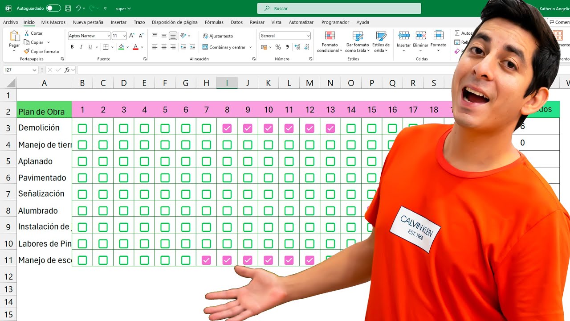570x321 pixels.
Task: Increase decimal places
Action: click(297, 47)
